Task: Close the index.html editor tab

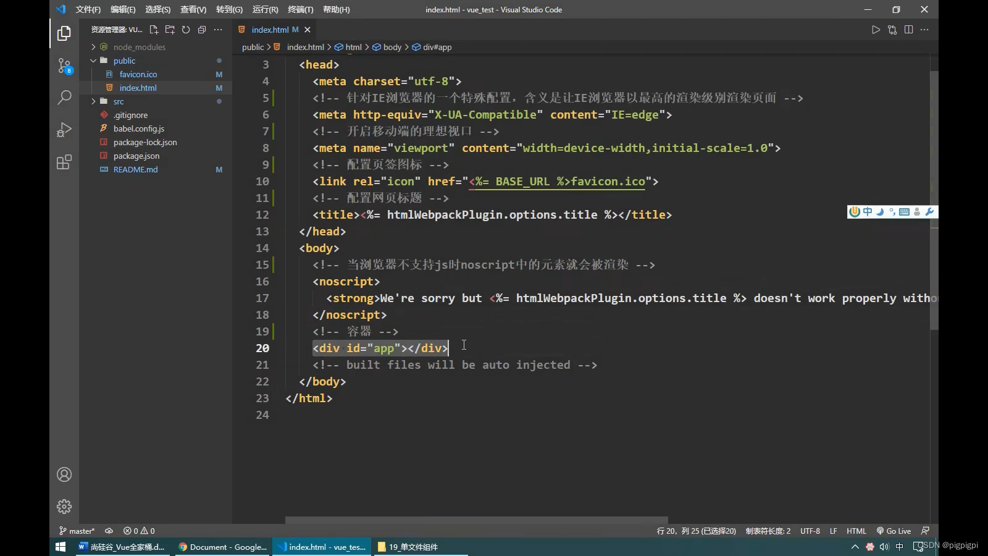Action: click(x=308, y=30)
